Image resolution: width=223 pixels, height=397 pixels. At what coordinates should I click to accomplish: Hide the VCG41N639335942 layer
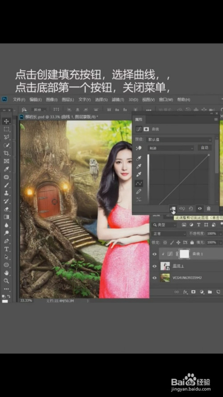pos(154,278)
